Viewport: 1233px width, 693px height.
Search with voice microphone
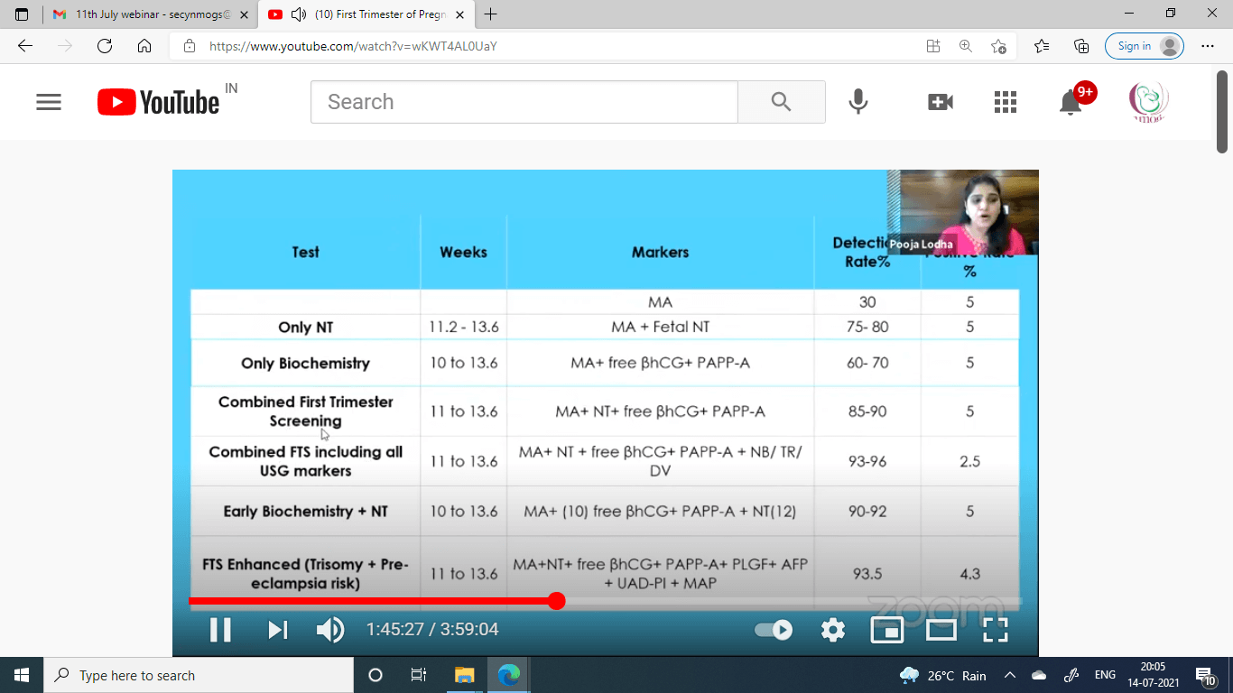click(858, 102)
